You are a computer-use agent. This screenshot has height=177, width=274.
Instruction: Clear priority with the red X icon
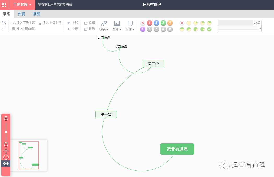pos(143,23)
